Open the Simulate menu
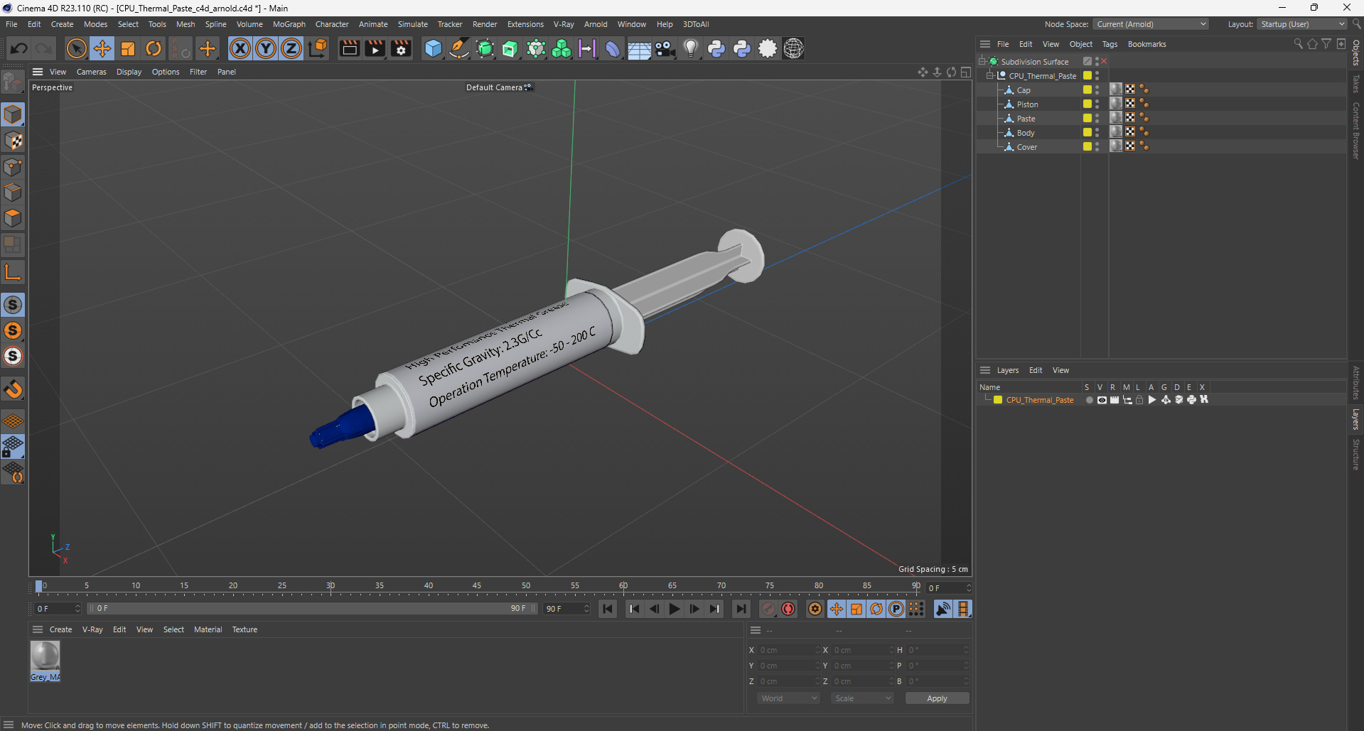Viewport: 1364px width, 731px height. [x=412, y=24]
